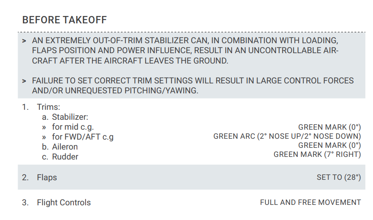The image size is (373, 220).
Task: Click GREEN MARK (0°) on the Aileron row
Action: tap(329, 145)
